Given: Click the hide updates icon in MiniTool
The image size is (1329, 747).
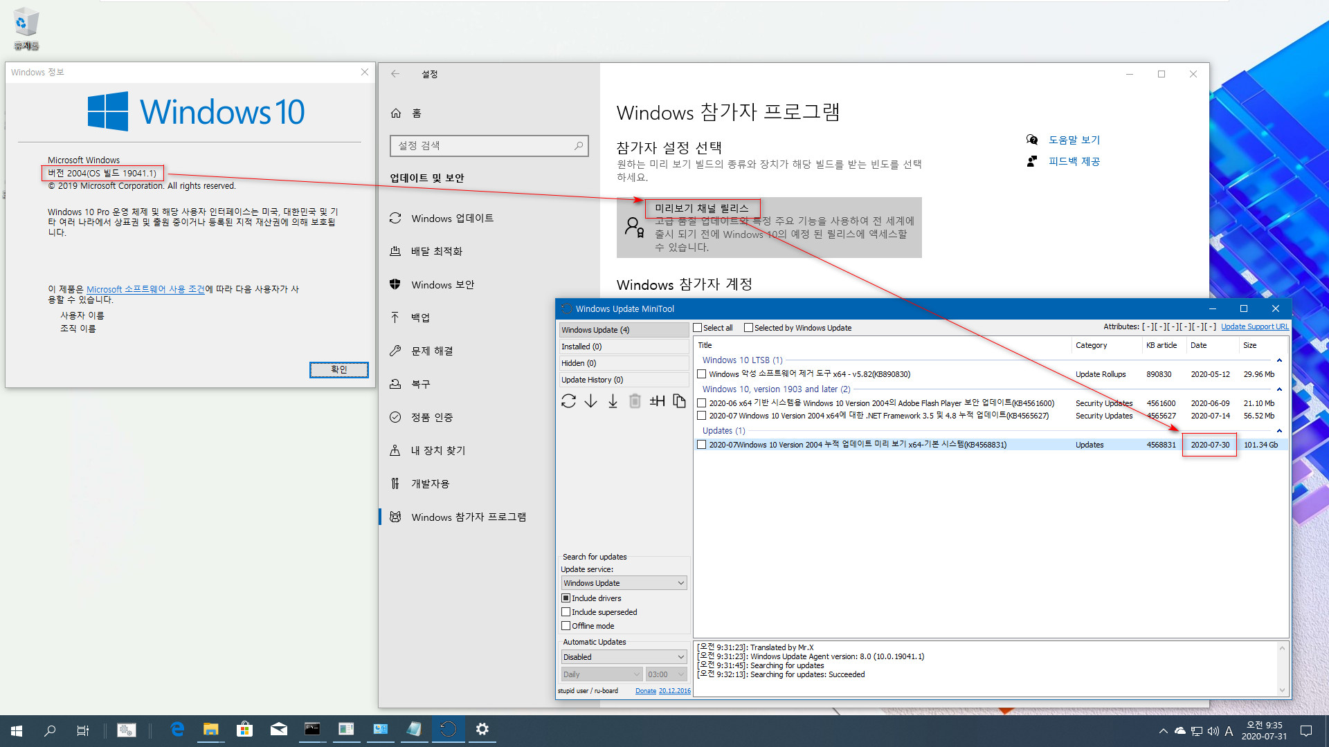Looking at the screenshot, I should point(657,401).
